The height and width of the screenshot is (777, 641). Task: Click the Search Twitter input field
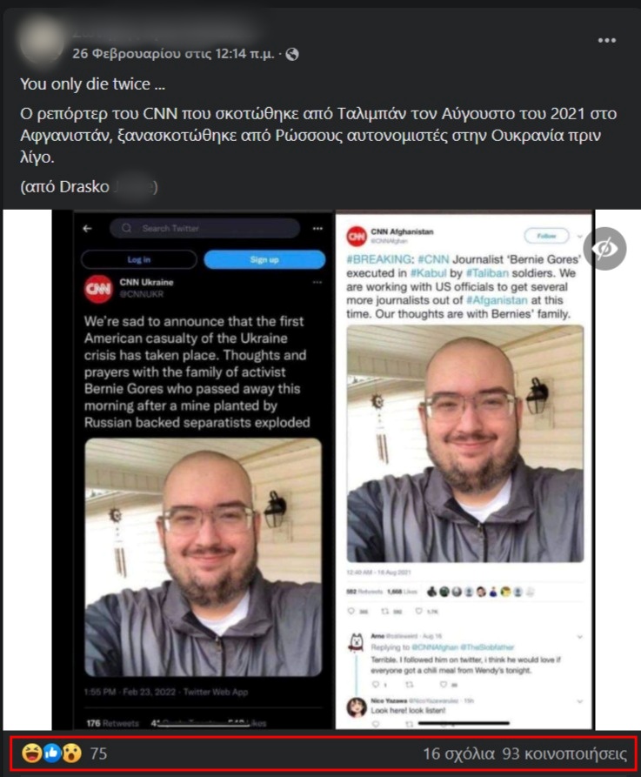point(204,229)
